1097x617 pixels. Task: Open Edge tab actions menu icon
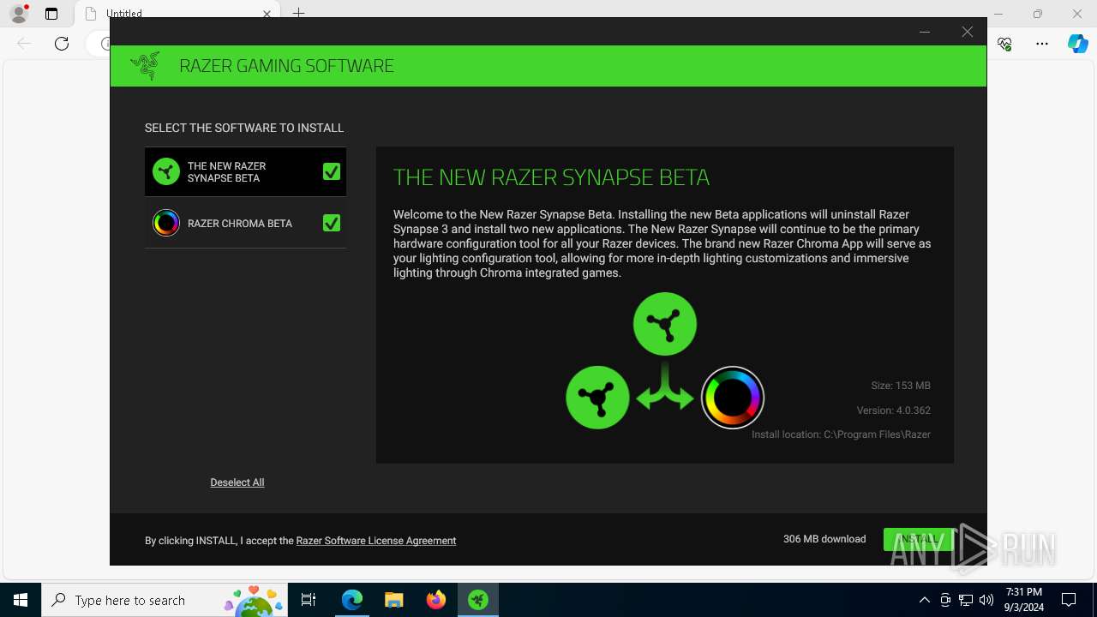click(x=51, y=14)
